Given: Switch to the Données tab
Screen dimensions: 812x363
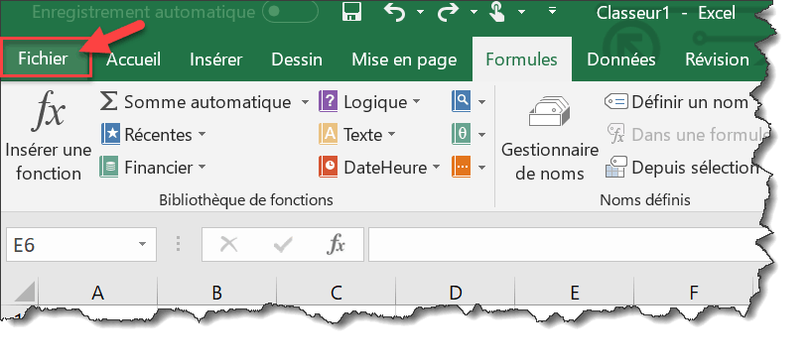Looking at the screenshot, I should point(620,60).
